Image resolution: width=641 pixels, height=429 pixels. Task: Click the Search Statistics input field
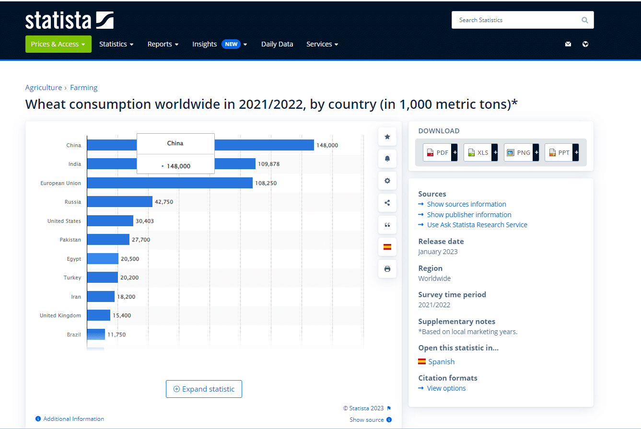tap(515, 20)
